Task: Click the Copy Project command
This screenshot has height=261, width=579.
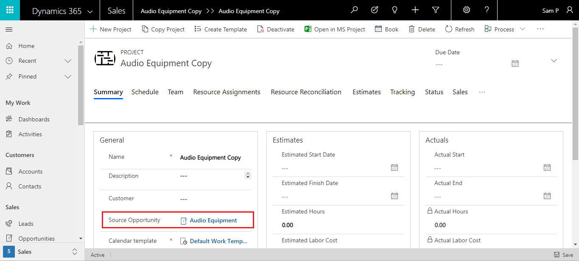Action: click(163, 29)
